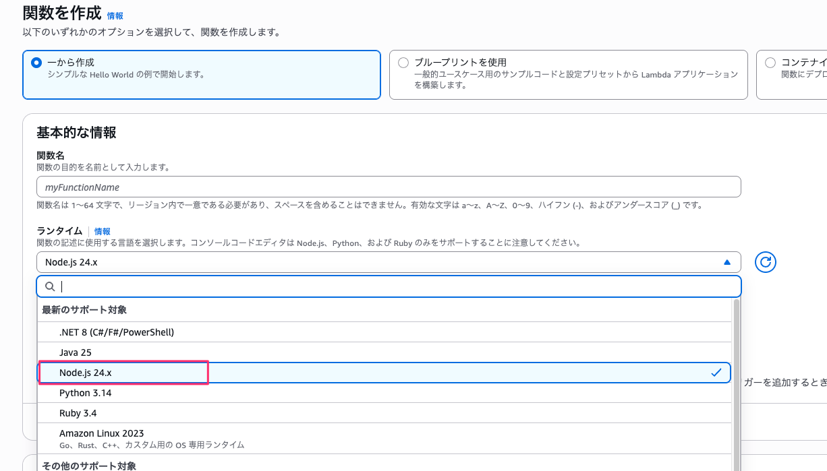Click the magnifier icon in the runtime search box

(50, 286)
